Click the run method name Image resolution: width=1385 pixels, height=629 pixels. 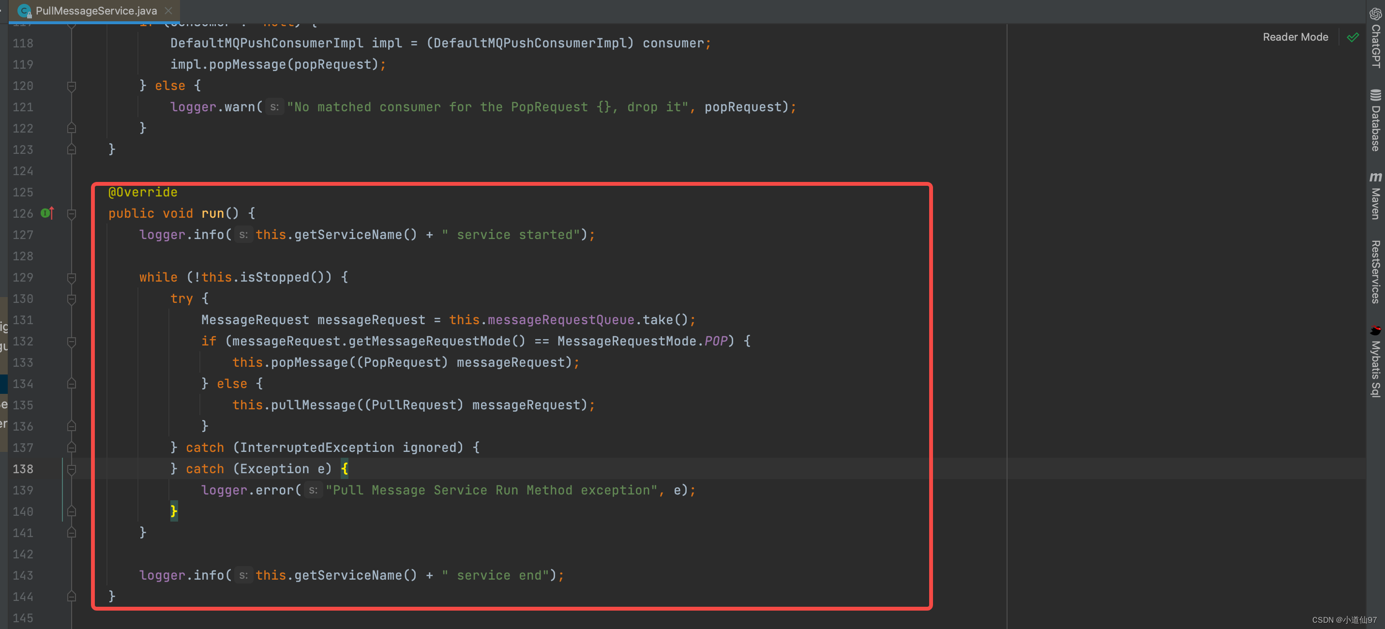[212, 214]
